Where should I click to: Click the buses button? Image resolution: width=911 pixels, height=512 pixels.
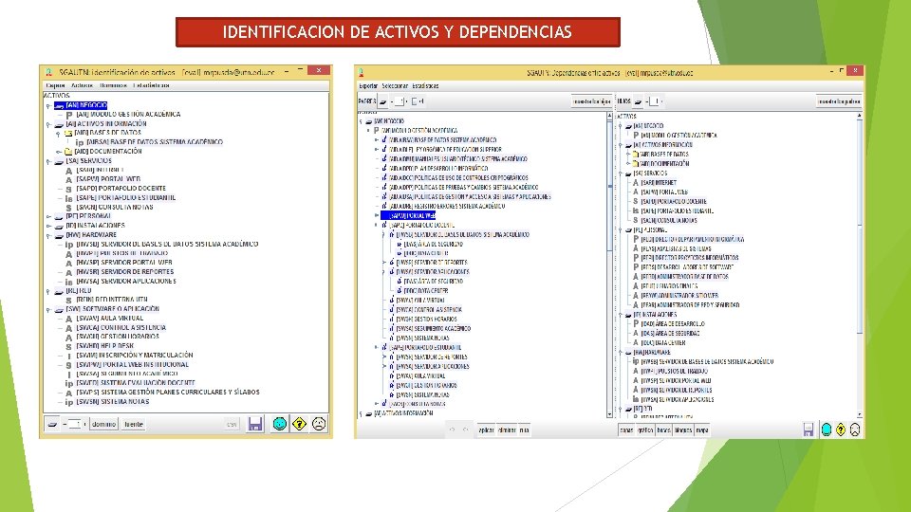663,430
